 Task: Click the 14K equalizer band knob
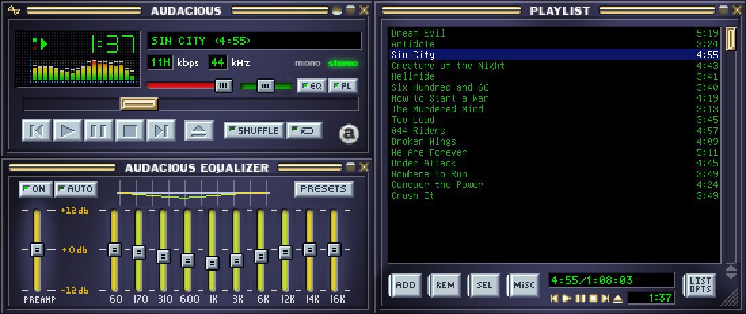(x=310, y=250)
